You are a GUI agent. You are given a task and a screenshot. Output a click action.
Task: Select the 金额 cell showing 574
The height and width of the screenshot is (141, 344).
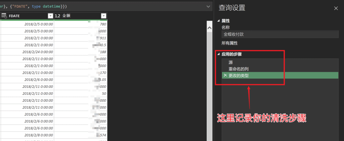click(81, 135)
